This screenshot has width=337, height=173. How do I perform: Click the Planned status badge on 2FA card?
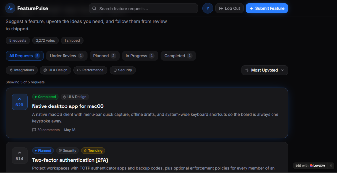[x=43, y=150]
